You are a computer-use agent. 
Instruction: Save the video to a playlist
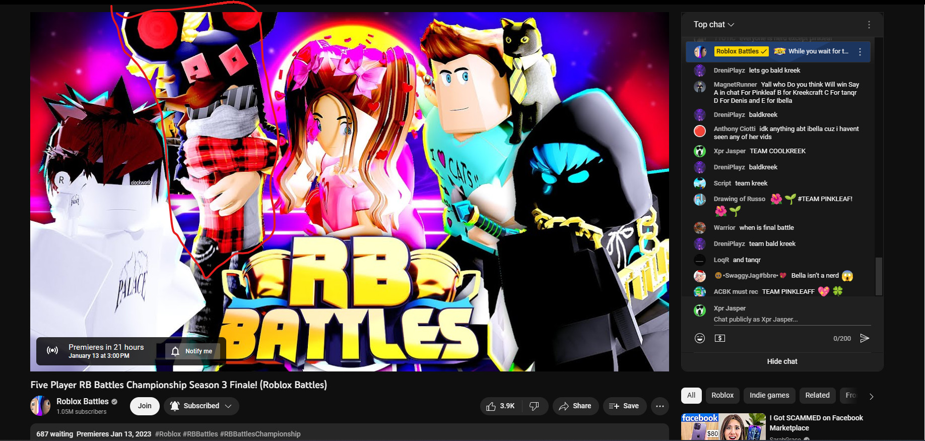pyautogui.click(x=624, y=406)
